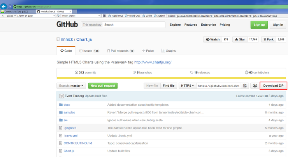This screenshot has height=157, width=288.
Task: Click the icon before Typed URLs
Action: 109,16
